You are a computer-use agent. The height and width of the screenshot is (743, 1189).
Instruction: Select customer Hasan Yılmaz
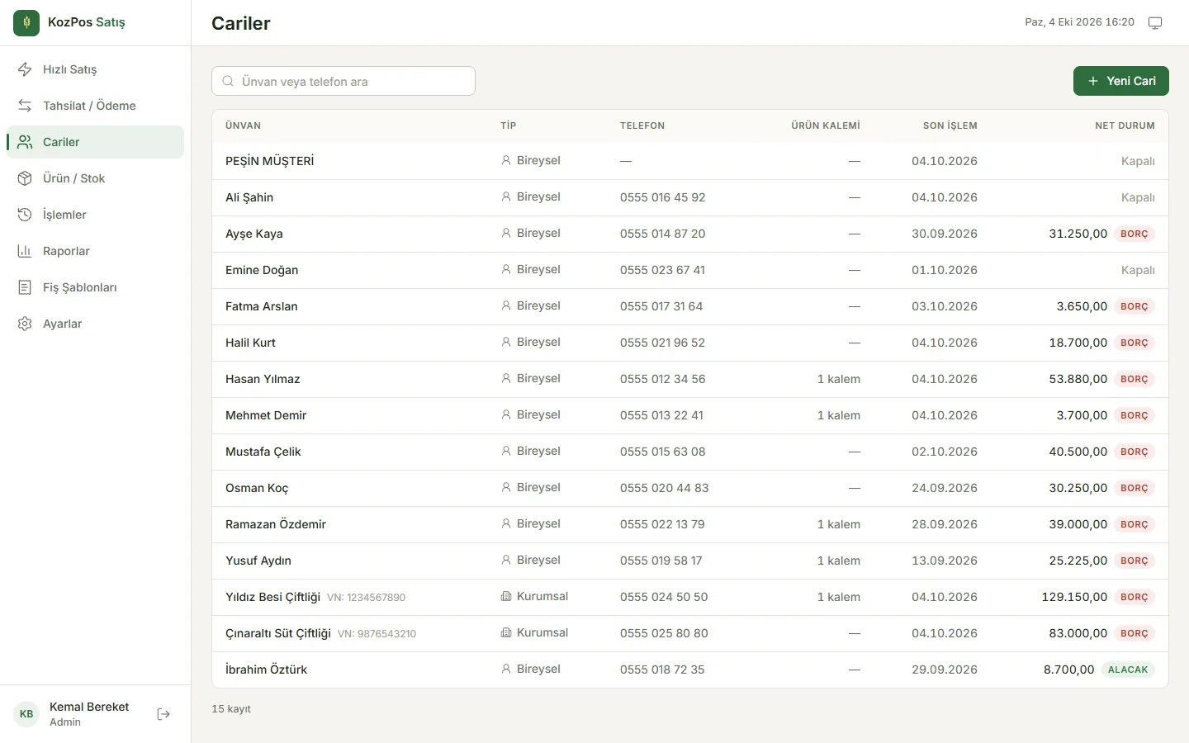pos(690,379)
